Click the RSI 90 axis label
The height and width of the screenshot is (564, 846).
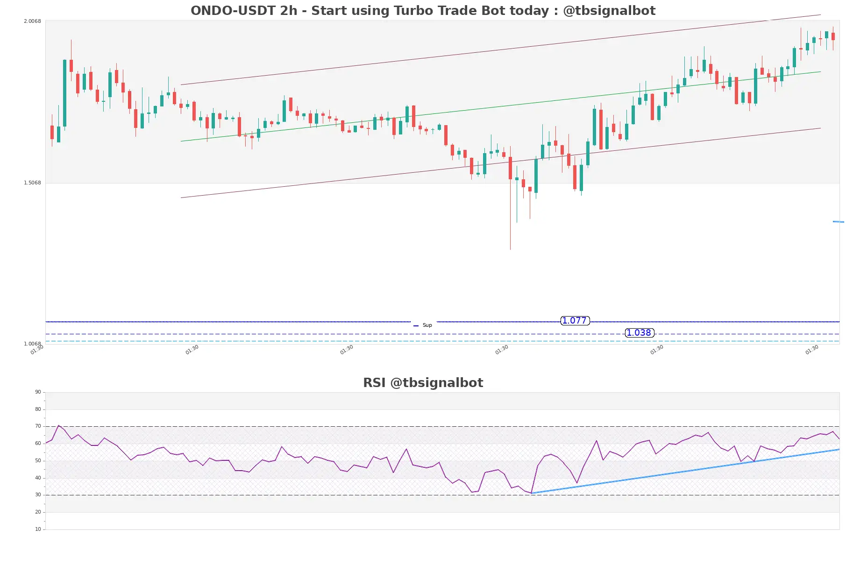[x=38, y=392]
